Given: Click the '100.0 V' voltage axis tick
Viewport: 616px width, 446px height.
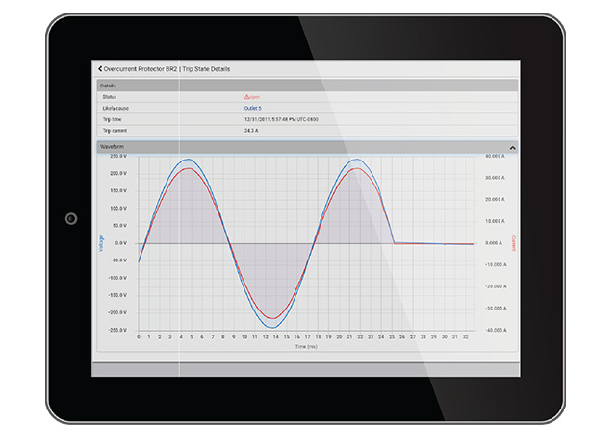Looking at the screenshot, I should tap(118, 209).
